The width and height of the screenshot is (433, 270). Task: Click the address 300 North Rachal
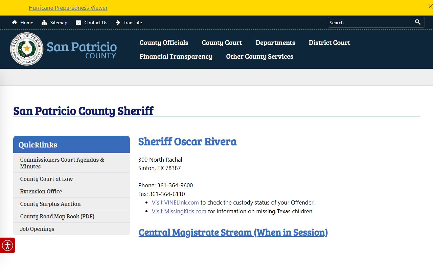pos(160,160)
